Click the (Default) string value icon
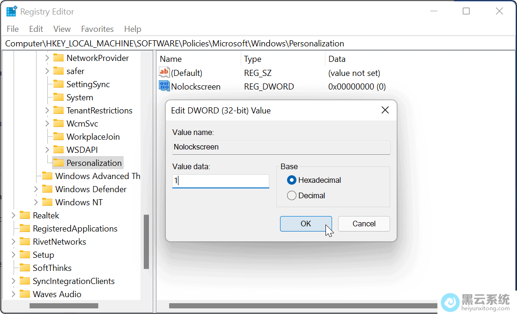517x314 pixels. click(x=164, y=73)
